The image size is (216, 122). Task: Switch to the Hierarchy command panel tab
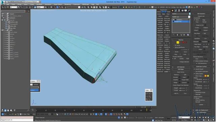[x=179, y=11]
